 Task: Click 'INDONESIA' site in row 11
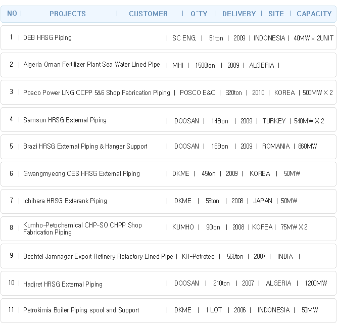pos(273,310)
